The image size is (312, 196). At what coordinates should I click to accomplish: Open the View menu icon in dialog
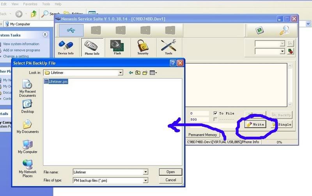(153, 73)
